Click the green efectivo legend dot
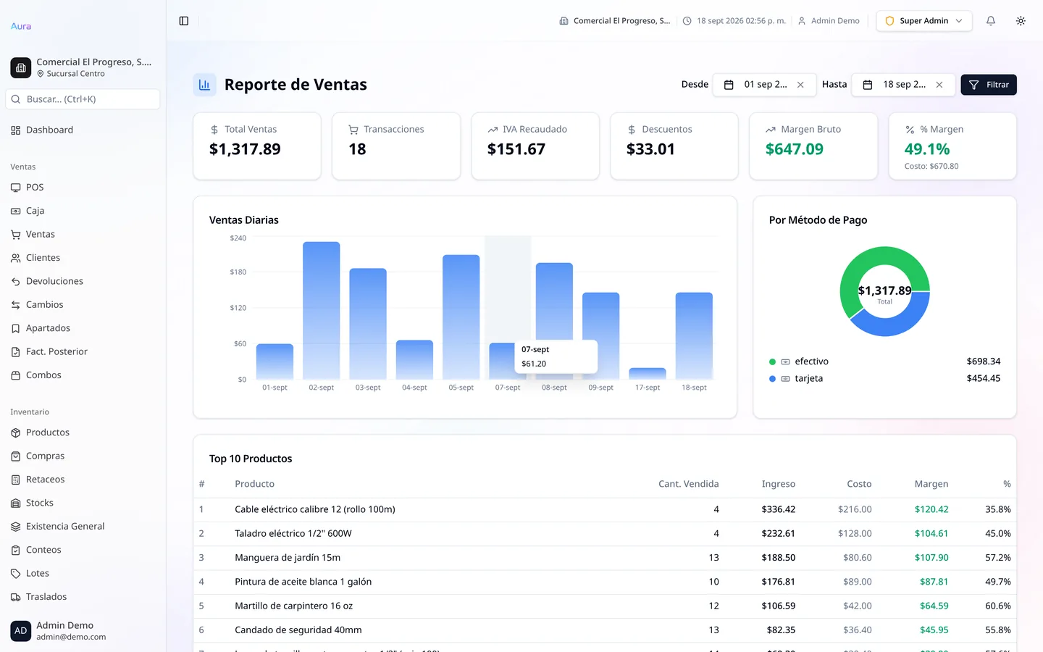Screen dimensions: 1043x652 (x=772, y=361)
